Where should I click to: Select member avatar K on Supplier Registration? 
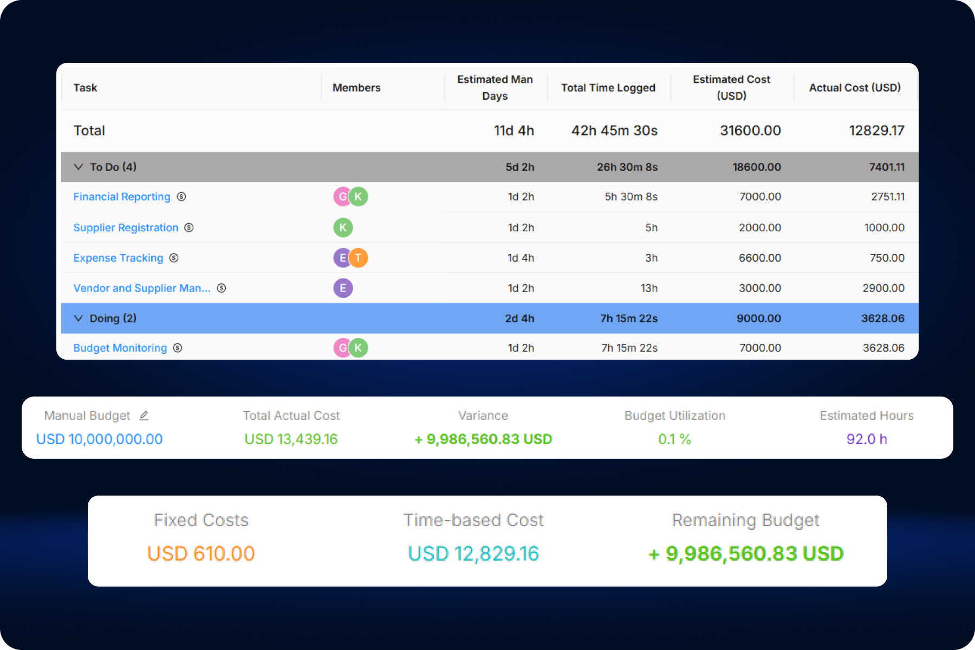coord(343,227)
